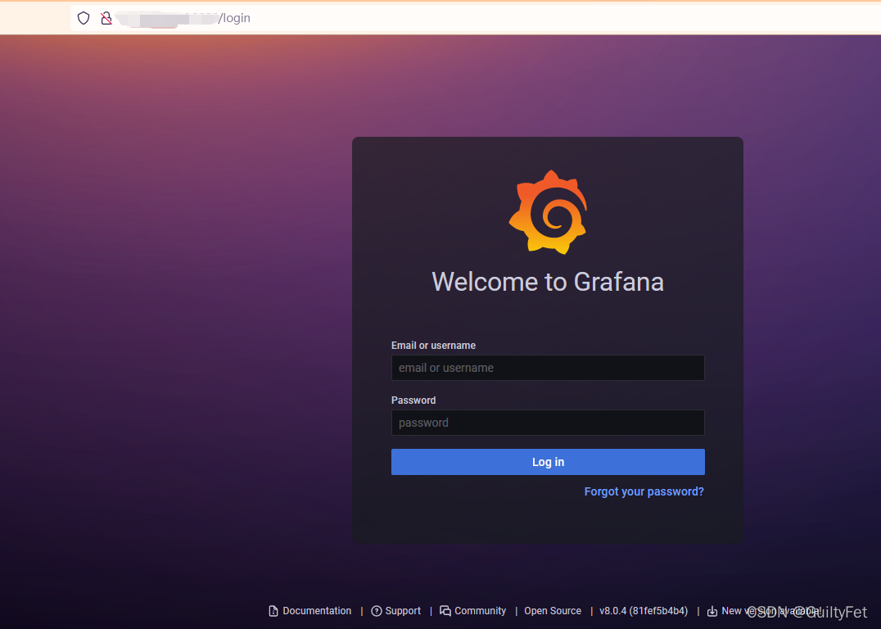Click the Email or username label
Viewport: 881px width, 629px height.
tap(433, 345)
